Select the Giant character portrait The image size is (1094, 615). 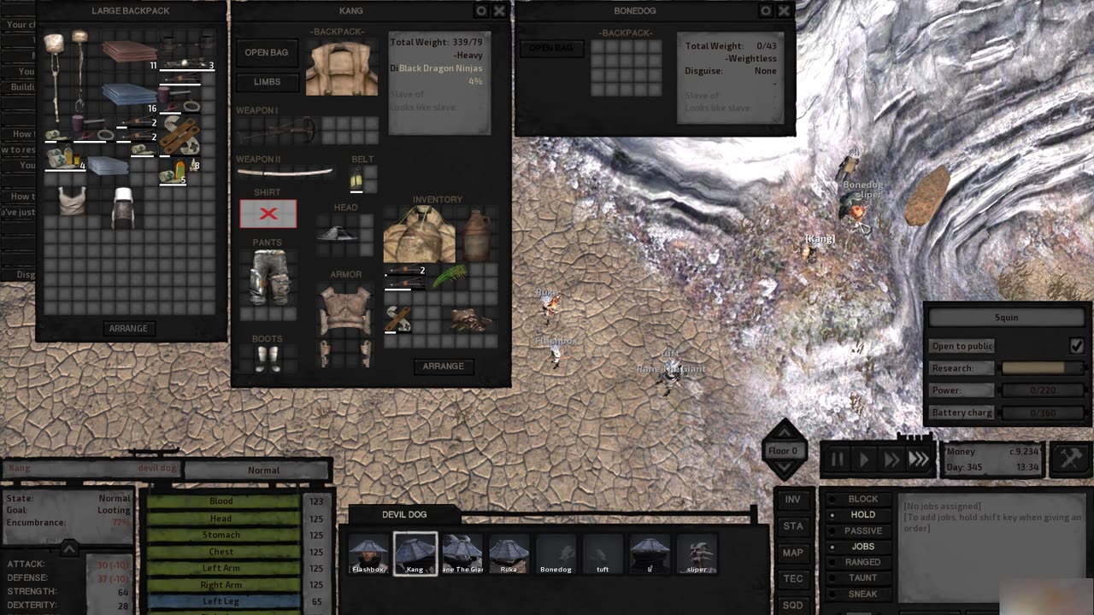click(462, 553)
